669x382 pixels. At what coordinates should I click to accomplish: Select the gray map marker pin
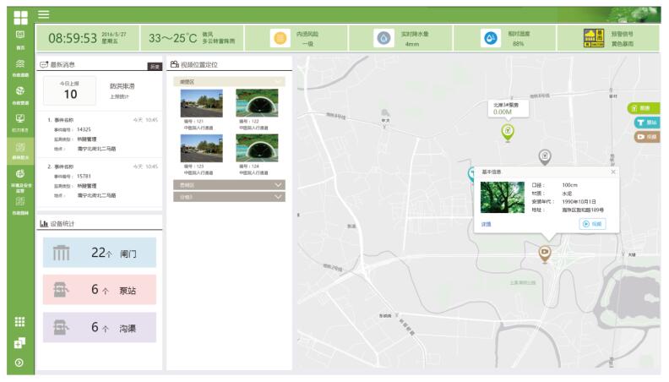545,156
